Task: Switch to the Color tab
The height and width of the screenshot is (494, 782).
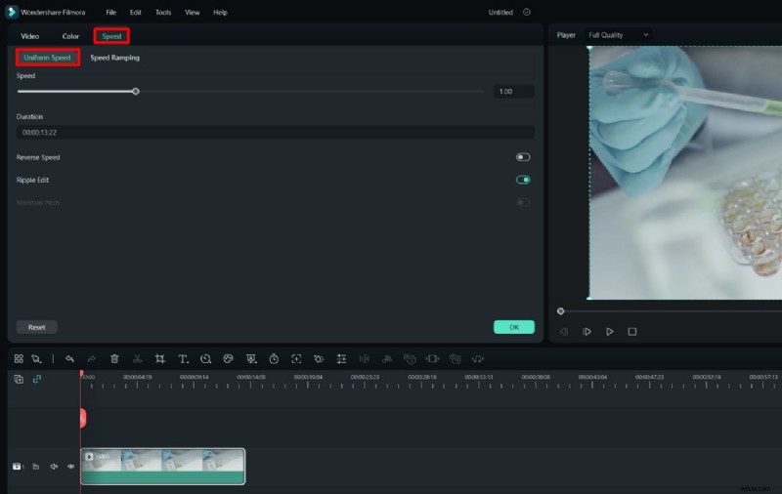Action: 70,36
